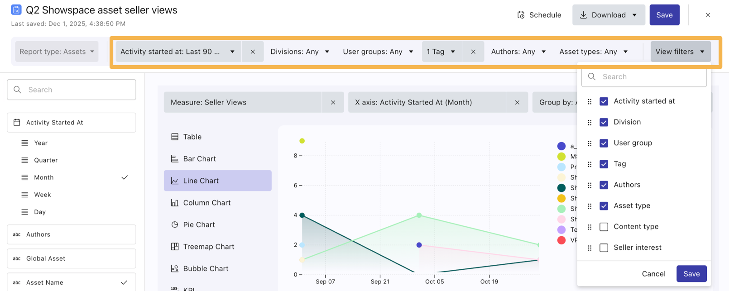This screenshot has width=729, height=291.
Task: Click Cancel in the filters panel
Action: click(653, 274)
